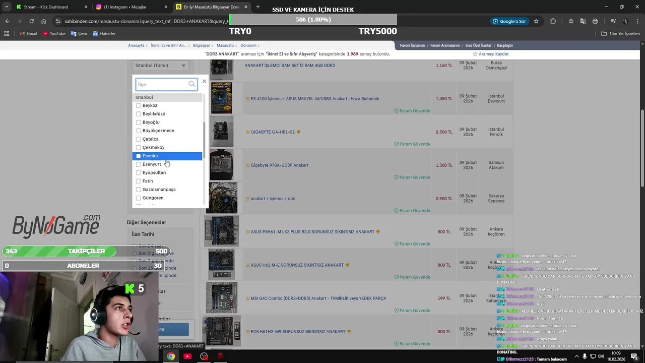
Task: Open the YouTube bookmark
Action: point(54,34)
